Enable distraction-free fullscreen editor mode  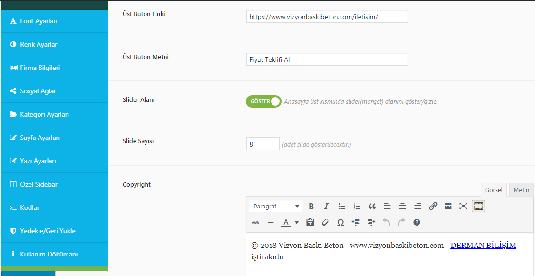click(463, 206)
